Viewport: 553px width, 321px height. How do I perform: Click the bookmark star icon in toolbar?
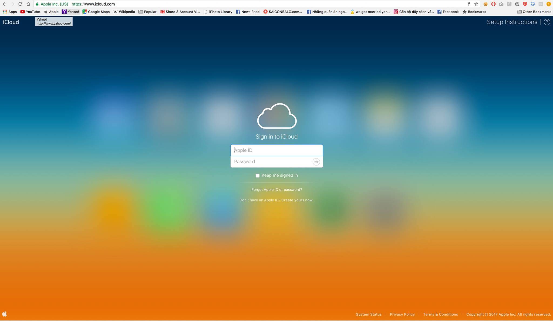pos(476,4)
